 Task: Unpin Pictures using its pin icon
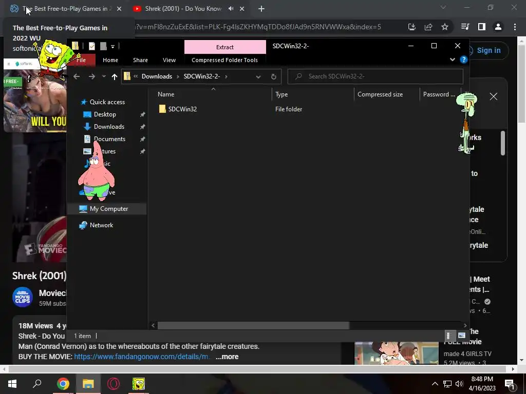click(143, 151)
